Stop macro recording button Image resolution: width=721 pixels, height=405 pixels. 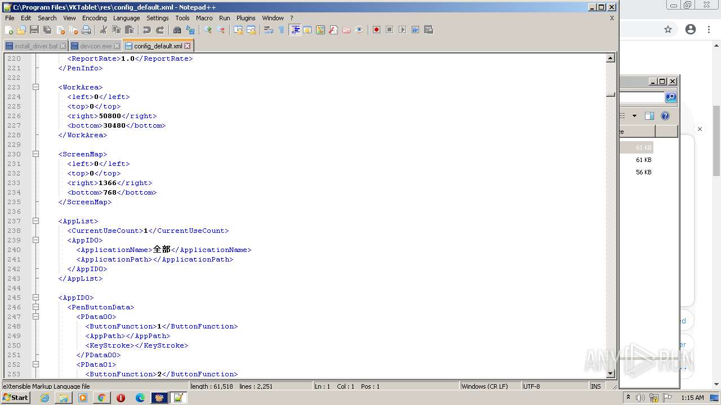tap(389, 30)
